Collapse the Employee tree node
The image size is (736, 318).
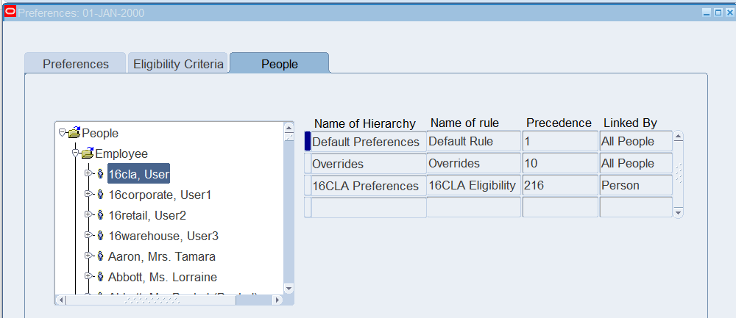click(75, 153)
